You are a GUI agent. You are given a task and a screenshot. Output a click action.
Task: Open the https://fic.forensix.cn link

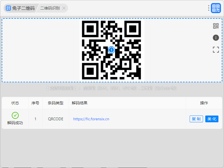pyautogui.click(x=91, y=119)
